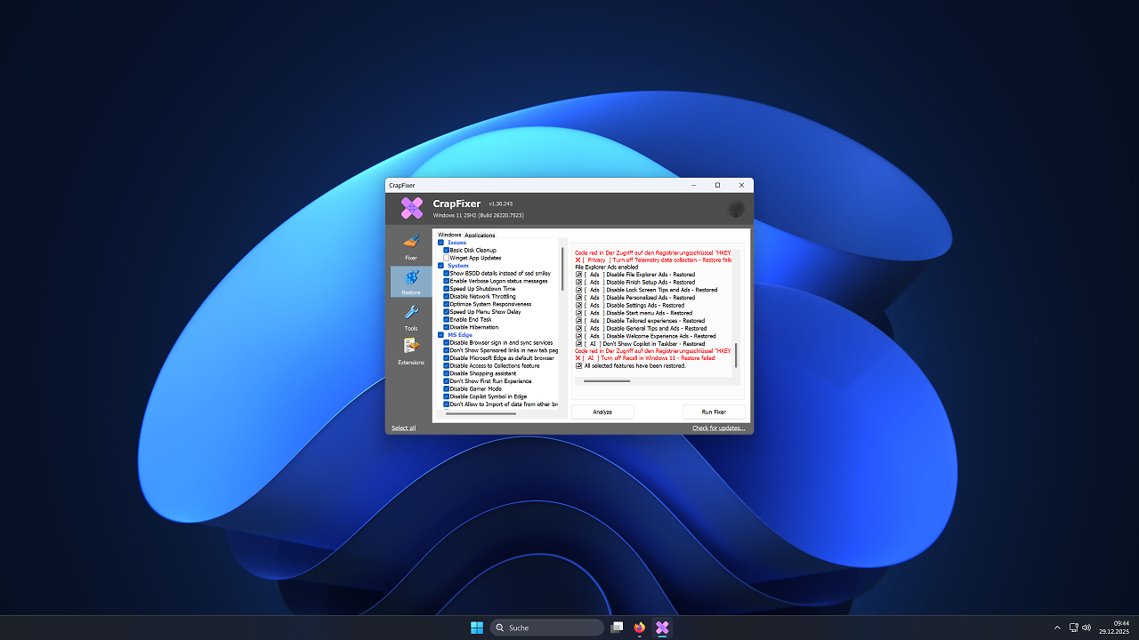Enable Winget App Updates checkbox
1139x640 pixels.
[447, 258]
